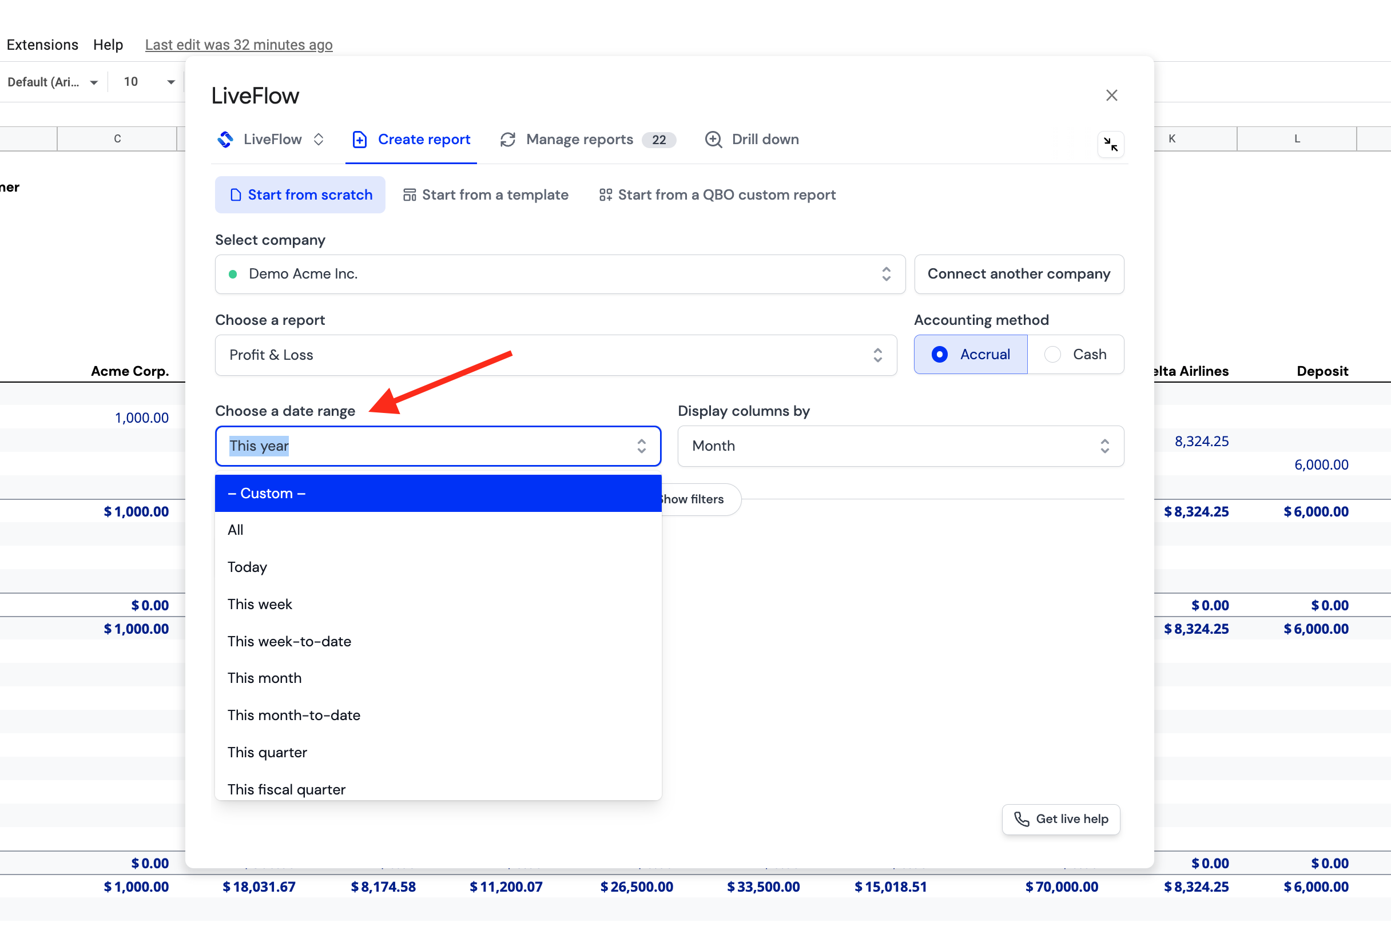
Task: Select Start from a QBO custom report
Action: point(717,195)
